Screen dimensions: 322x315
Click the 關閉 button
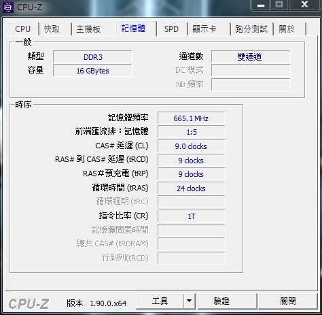[x=288, y=301]
